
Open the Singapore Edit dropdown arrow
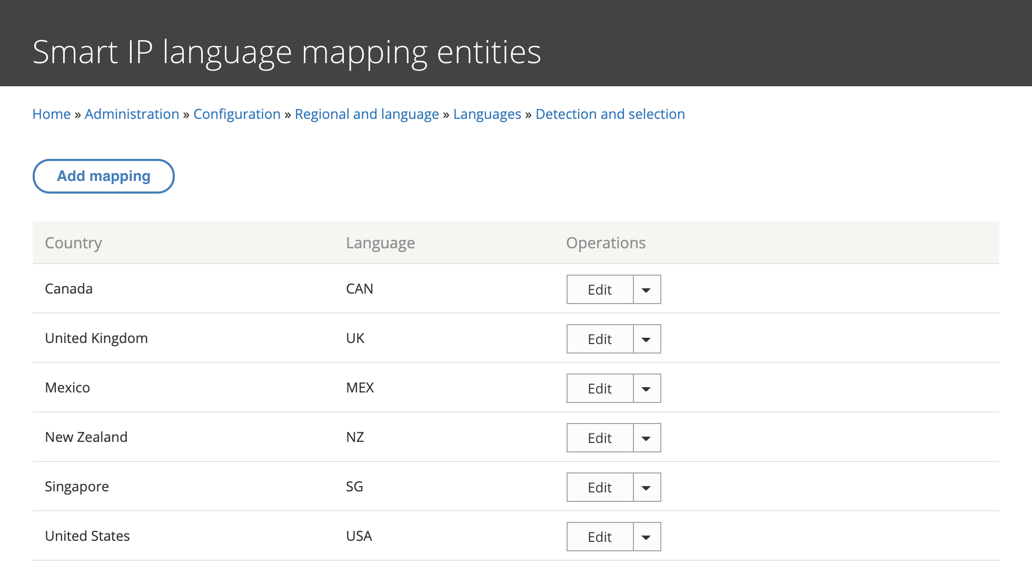pyautogui.click(x=646, y=487)
